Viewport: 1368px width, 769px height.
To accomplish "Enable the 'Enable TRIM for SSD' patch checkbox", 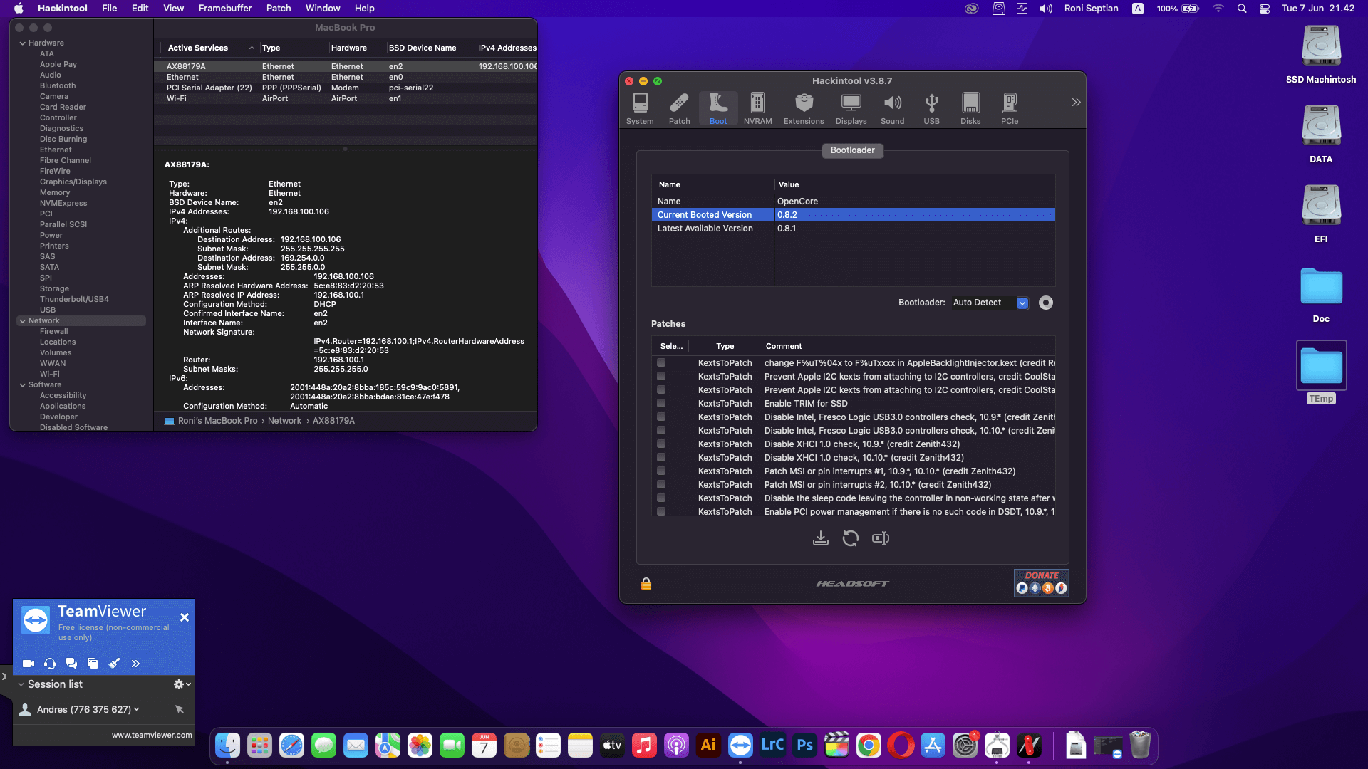I will coord(661,404).
